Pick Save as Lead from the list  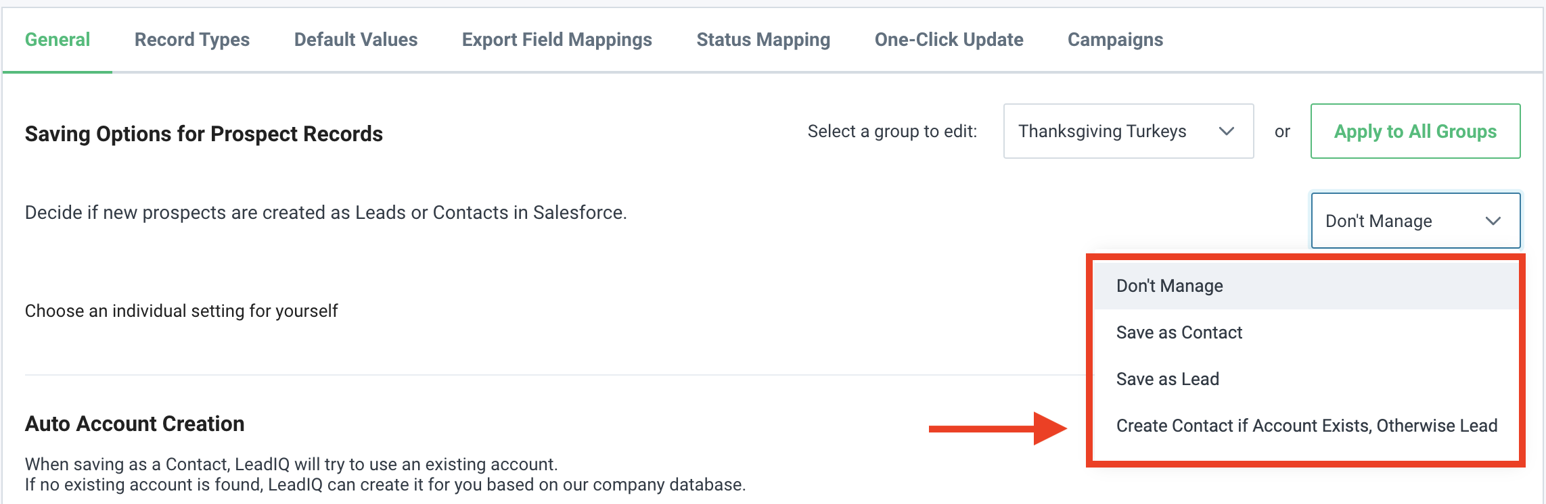click(x=1167, y=379)
